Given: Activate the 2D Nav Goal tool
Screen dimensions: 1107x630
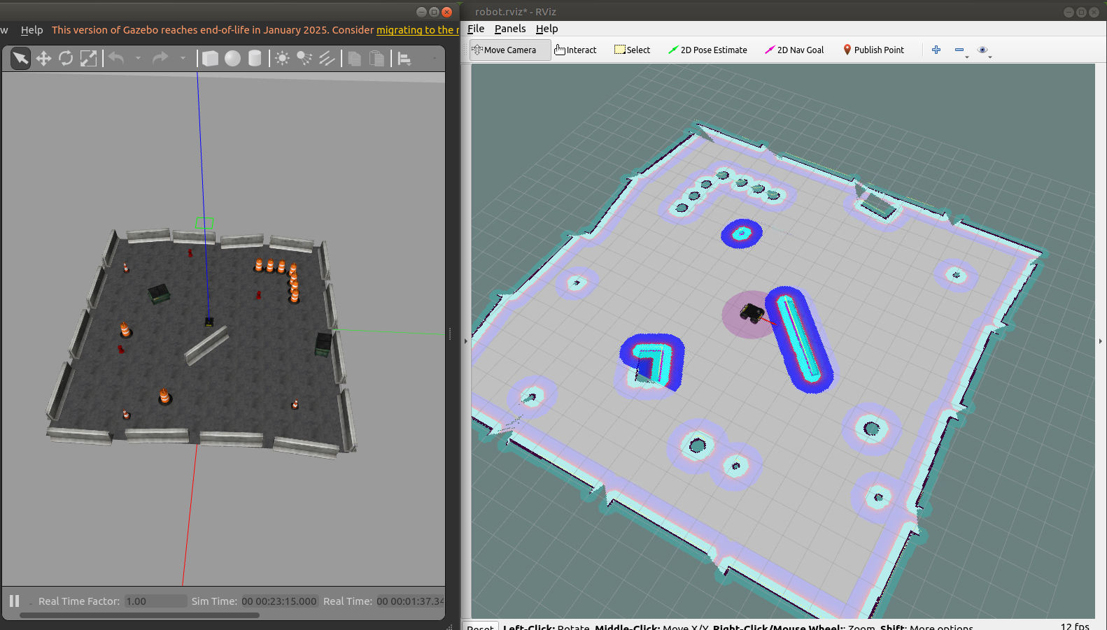Looking at the screenshot, I should point(794,50).
